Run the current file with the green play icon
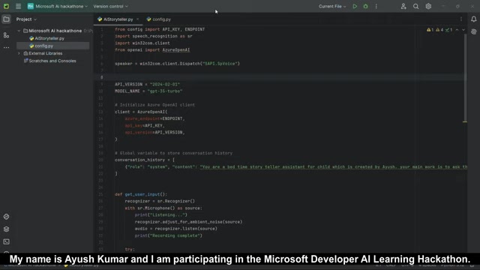The height and width of the screenshot is (270, 480). click(x=355, y=6)
